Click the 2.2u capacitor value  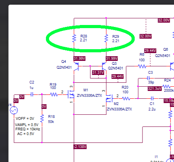(x=152, y=109)
